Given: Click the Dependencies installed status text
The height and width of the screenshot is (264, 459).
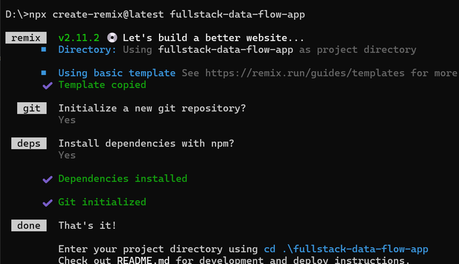Looking at the screenshot, I should (123, 179).
